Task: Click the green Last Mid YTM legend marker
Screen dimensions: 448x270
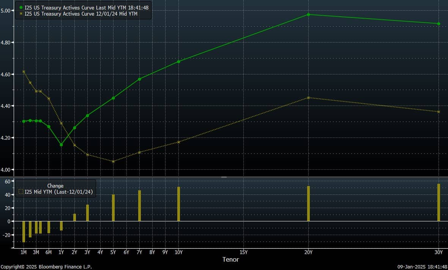Action: coord(21,8)
